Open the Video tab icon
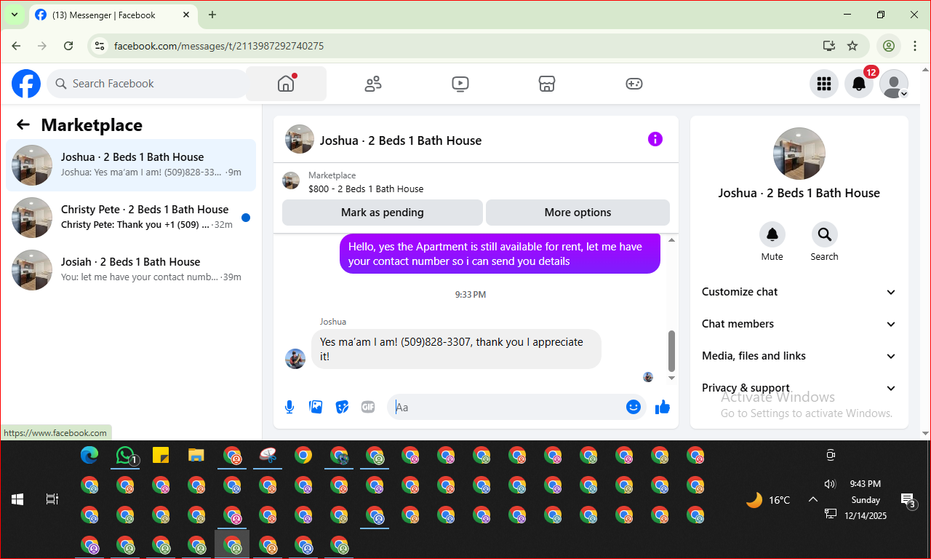The image size is (931, 559). click(460, 84)
